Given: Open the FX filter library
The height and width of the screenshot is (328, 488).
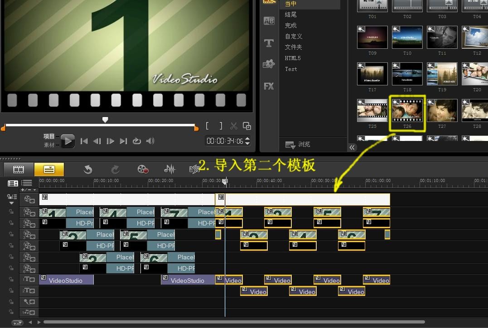Looking at the screenshot, I should click(269, 86).
